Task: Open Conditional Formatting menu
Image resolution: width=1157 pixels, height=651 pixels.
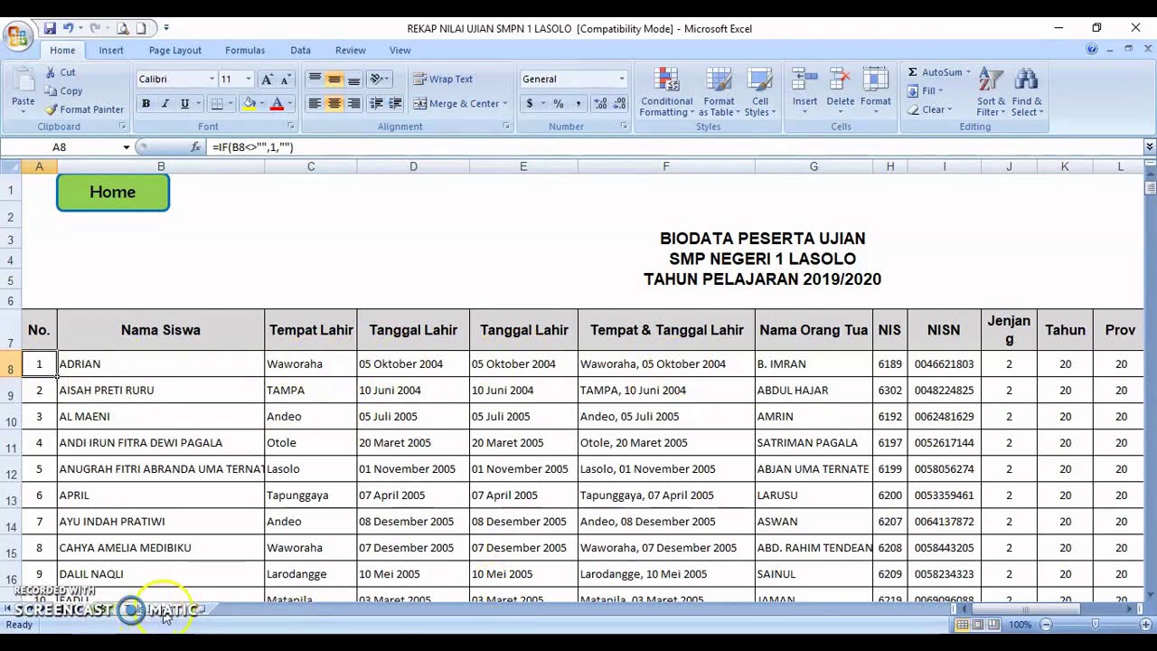Action: (667, 92)
